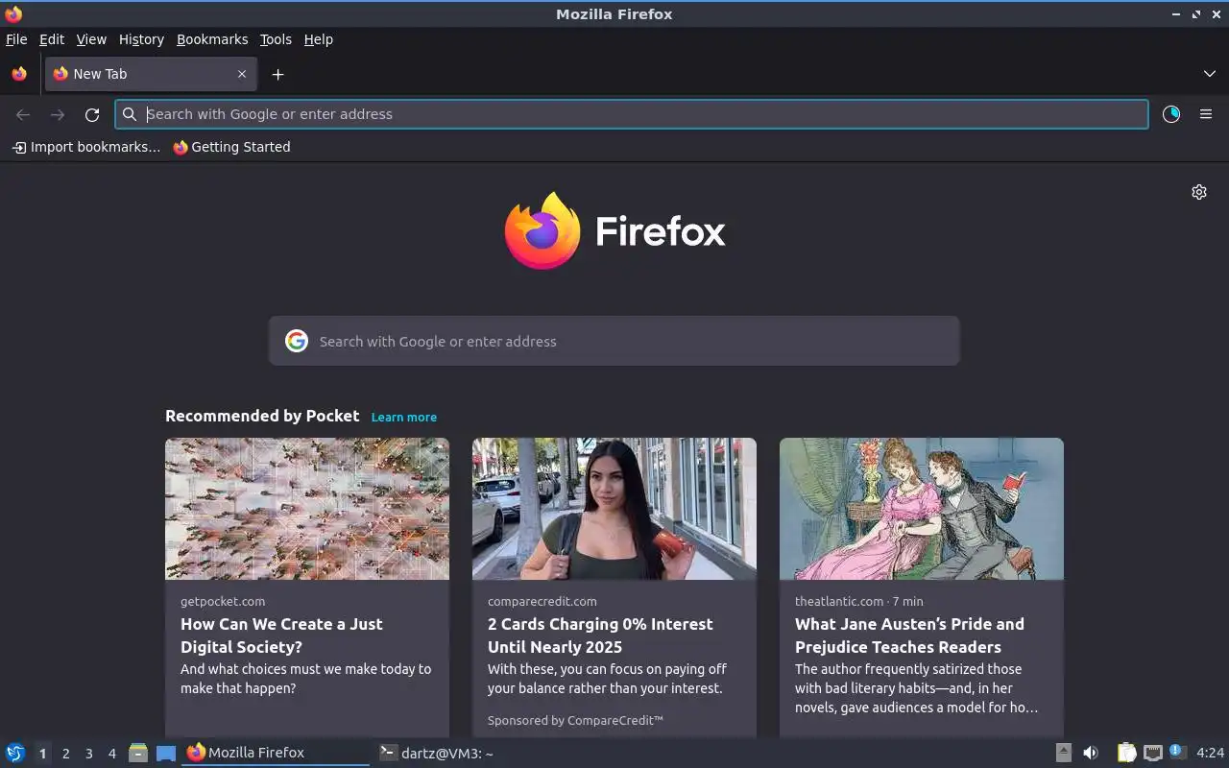This screenshot has width=1229, height=768.
Task: Click 'How Can We Create a Just Digital Society?' title
Action: (281, 636)
